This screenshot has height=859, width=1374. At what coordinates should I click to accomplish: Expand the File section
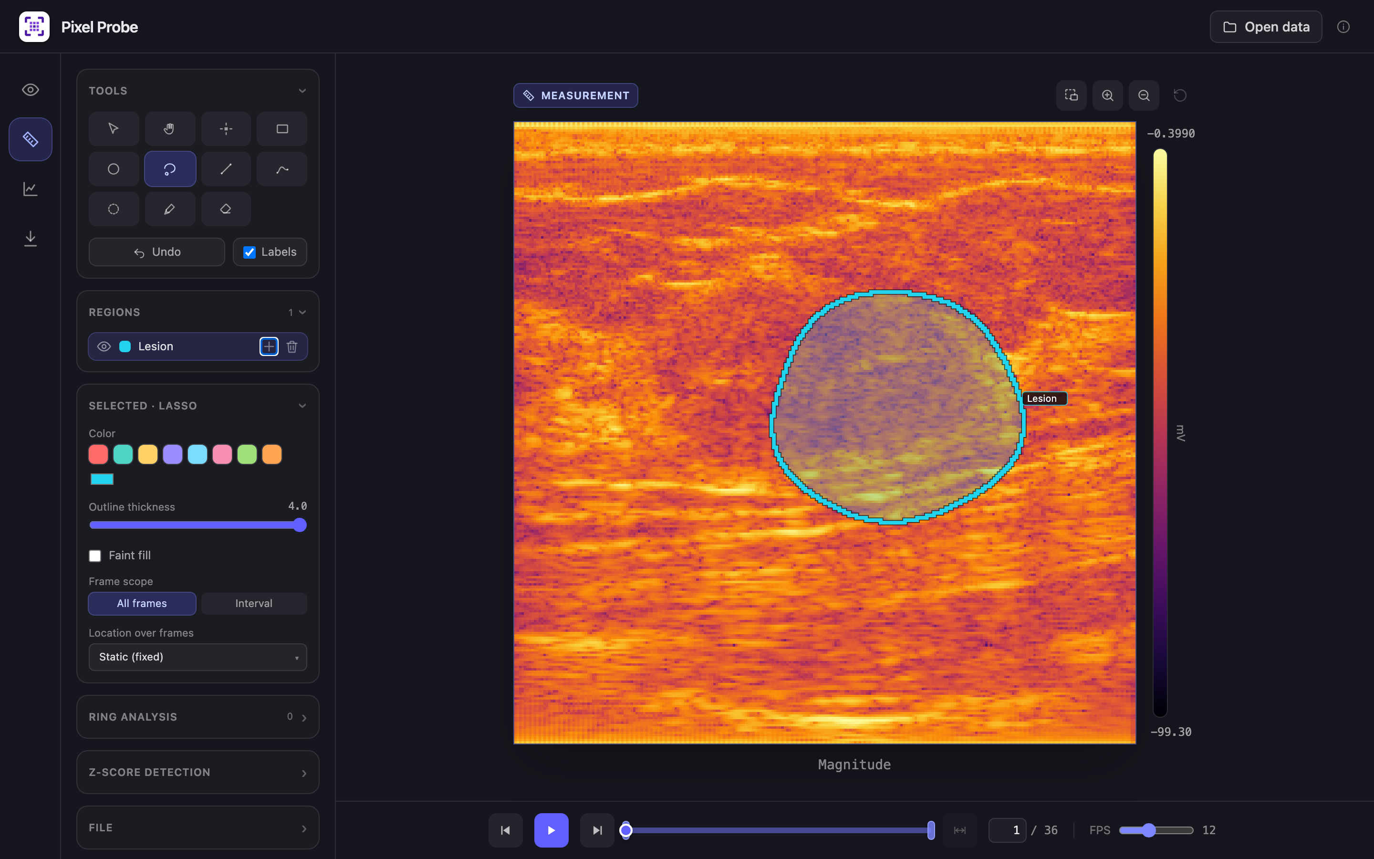tap(198, 827)
